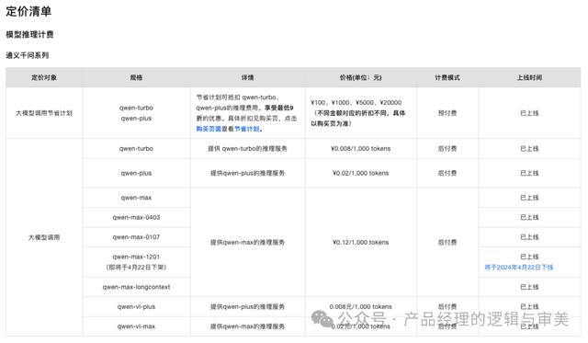Click the blue 将于2024年4月22日下线 notice
Image resolution: width=588 pixels, height=343 pixels.
pos(518,268)
